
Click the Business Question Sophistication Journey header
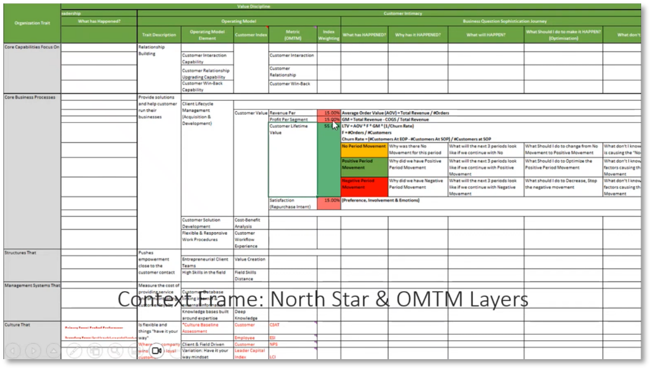[x=504, y=21]
